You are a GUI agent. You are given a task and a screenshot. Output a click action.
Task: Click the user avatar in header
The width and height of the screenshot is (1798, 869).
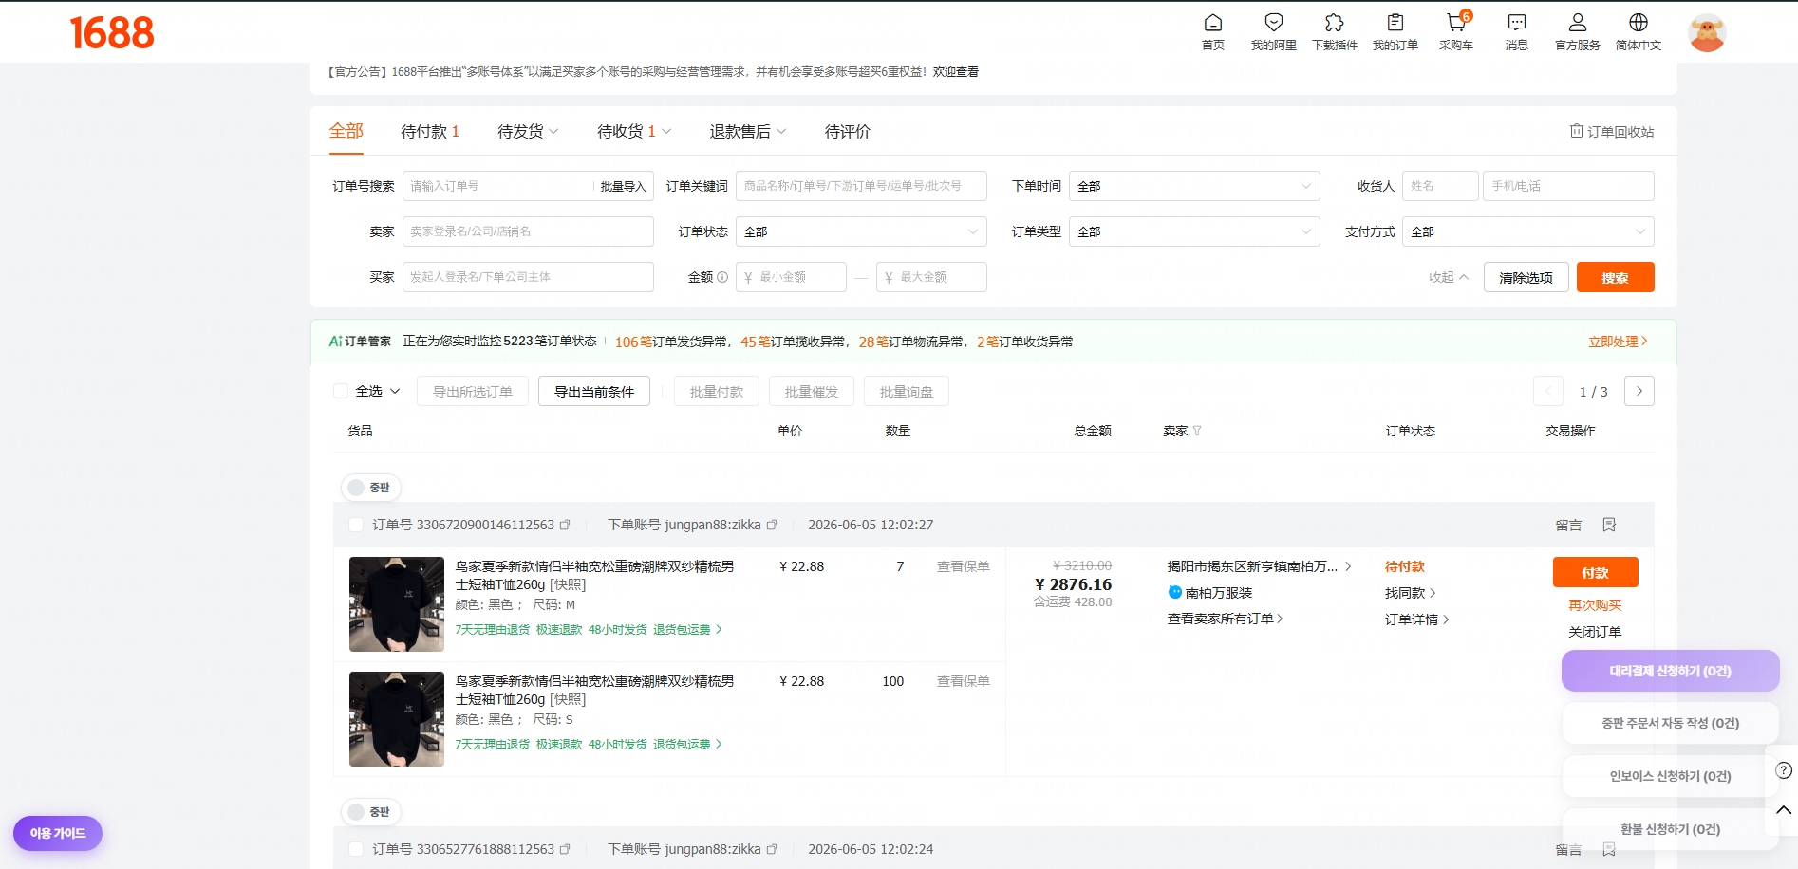tap(1706, 33)
